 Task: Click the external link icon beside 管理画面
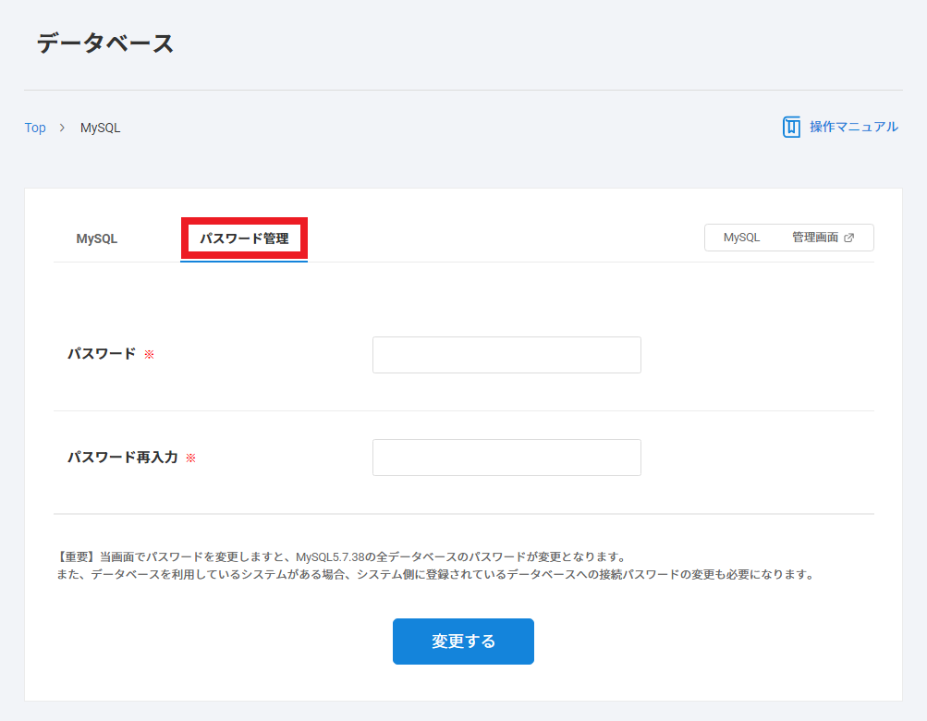click(849, 238)
